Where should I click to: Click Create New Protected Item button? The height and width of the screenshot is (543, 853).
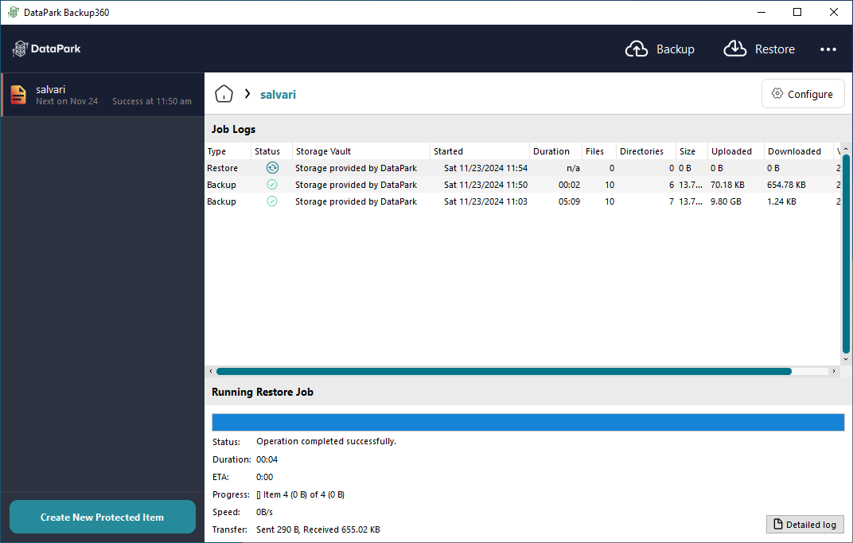pyautogui.click(x=103, y=517)
